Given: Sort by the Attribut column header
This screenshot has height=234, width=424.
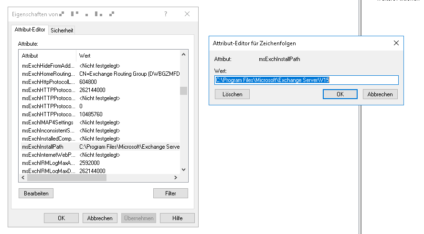Looking at the screenshot, I should [x=48, y=56].
